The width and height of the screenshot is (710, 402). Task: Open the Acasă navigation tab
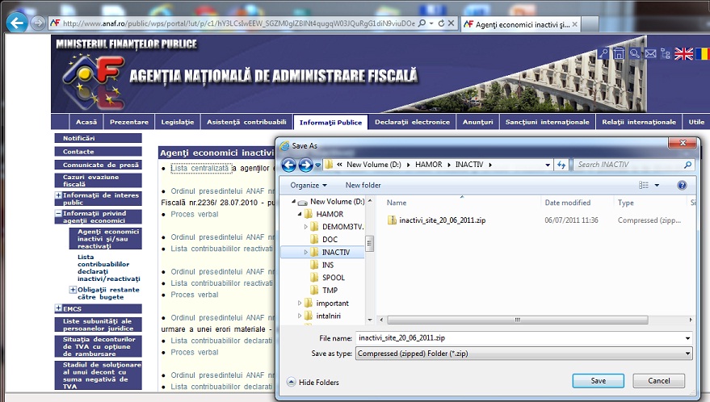[86, 122]
